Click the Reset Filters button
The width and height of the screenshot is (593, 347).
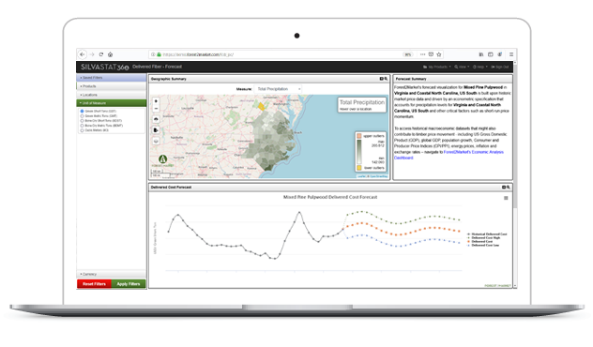(x=94, y=284)
